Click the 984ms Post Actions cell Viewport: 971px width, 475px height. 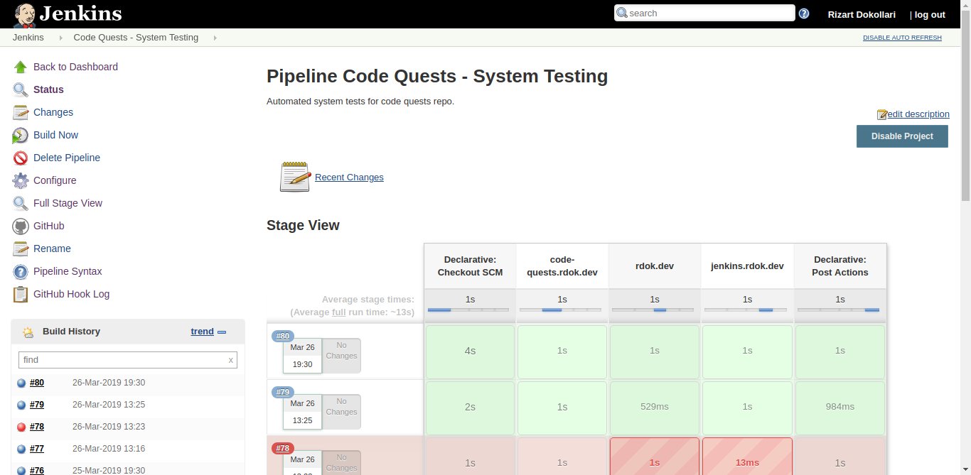pos(840,407)
